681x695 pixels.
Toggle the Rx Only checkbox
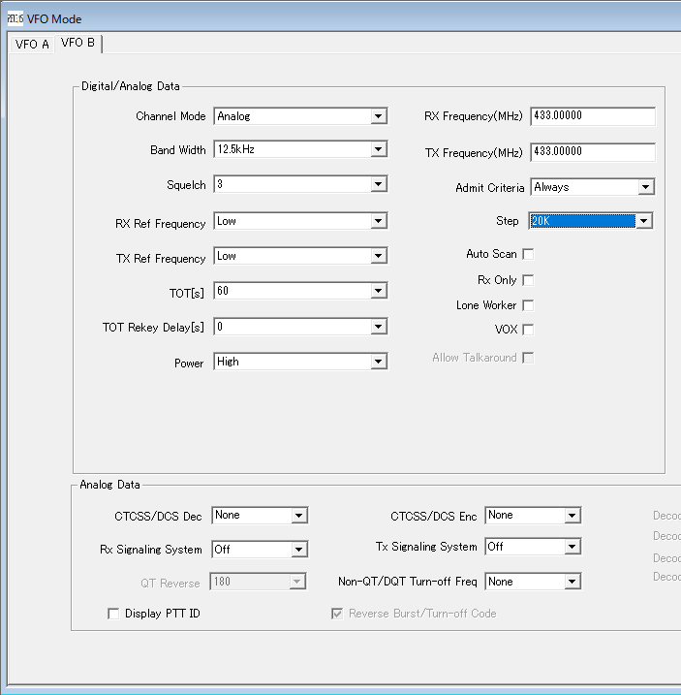(x=528, y=280)
